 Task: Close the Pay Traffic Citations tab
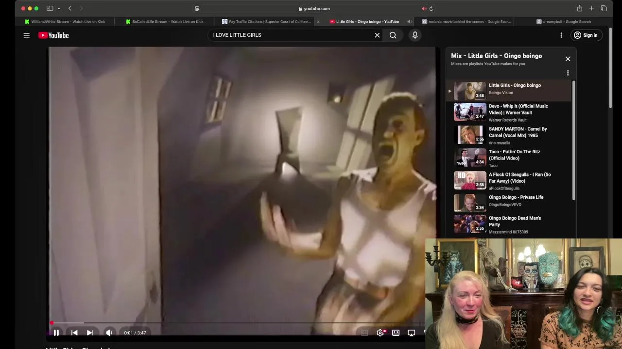318,21
